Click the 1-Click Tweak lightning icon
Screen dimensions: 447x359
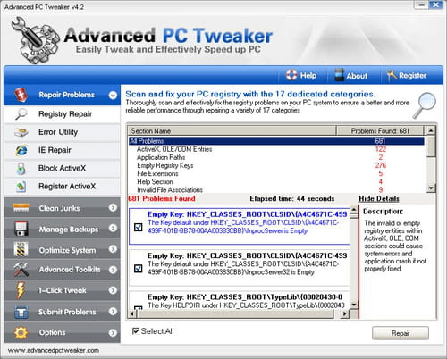click(21, 290)
